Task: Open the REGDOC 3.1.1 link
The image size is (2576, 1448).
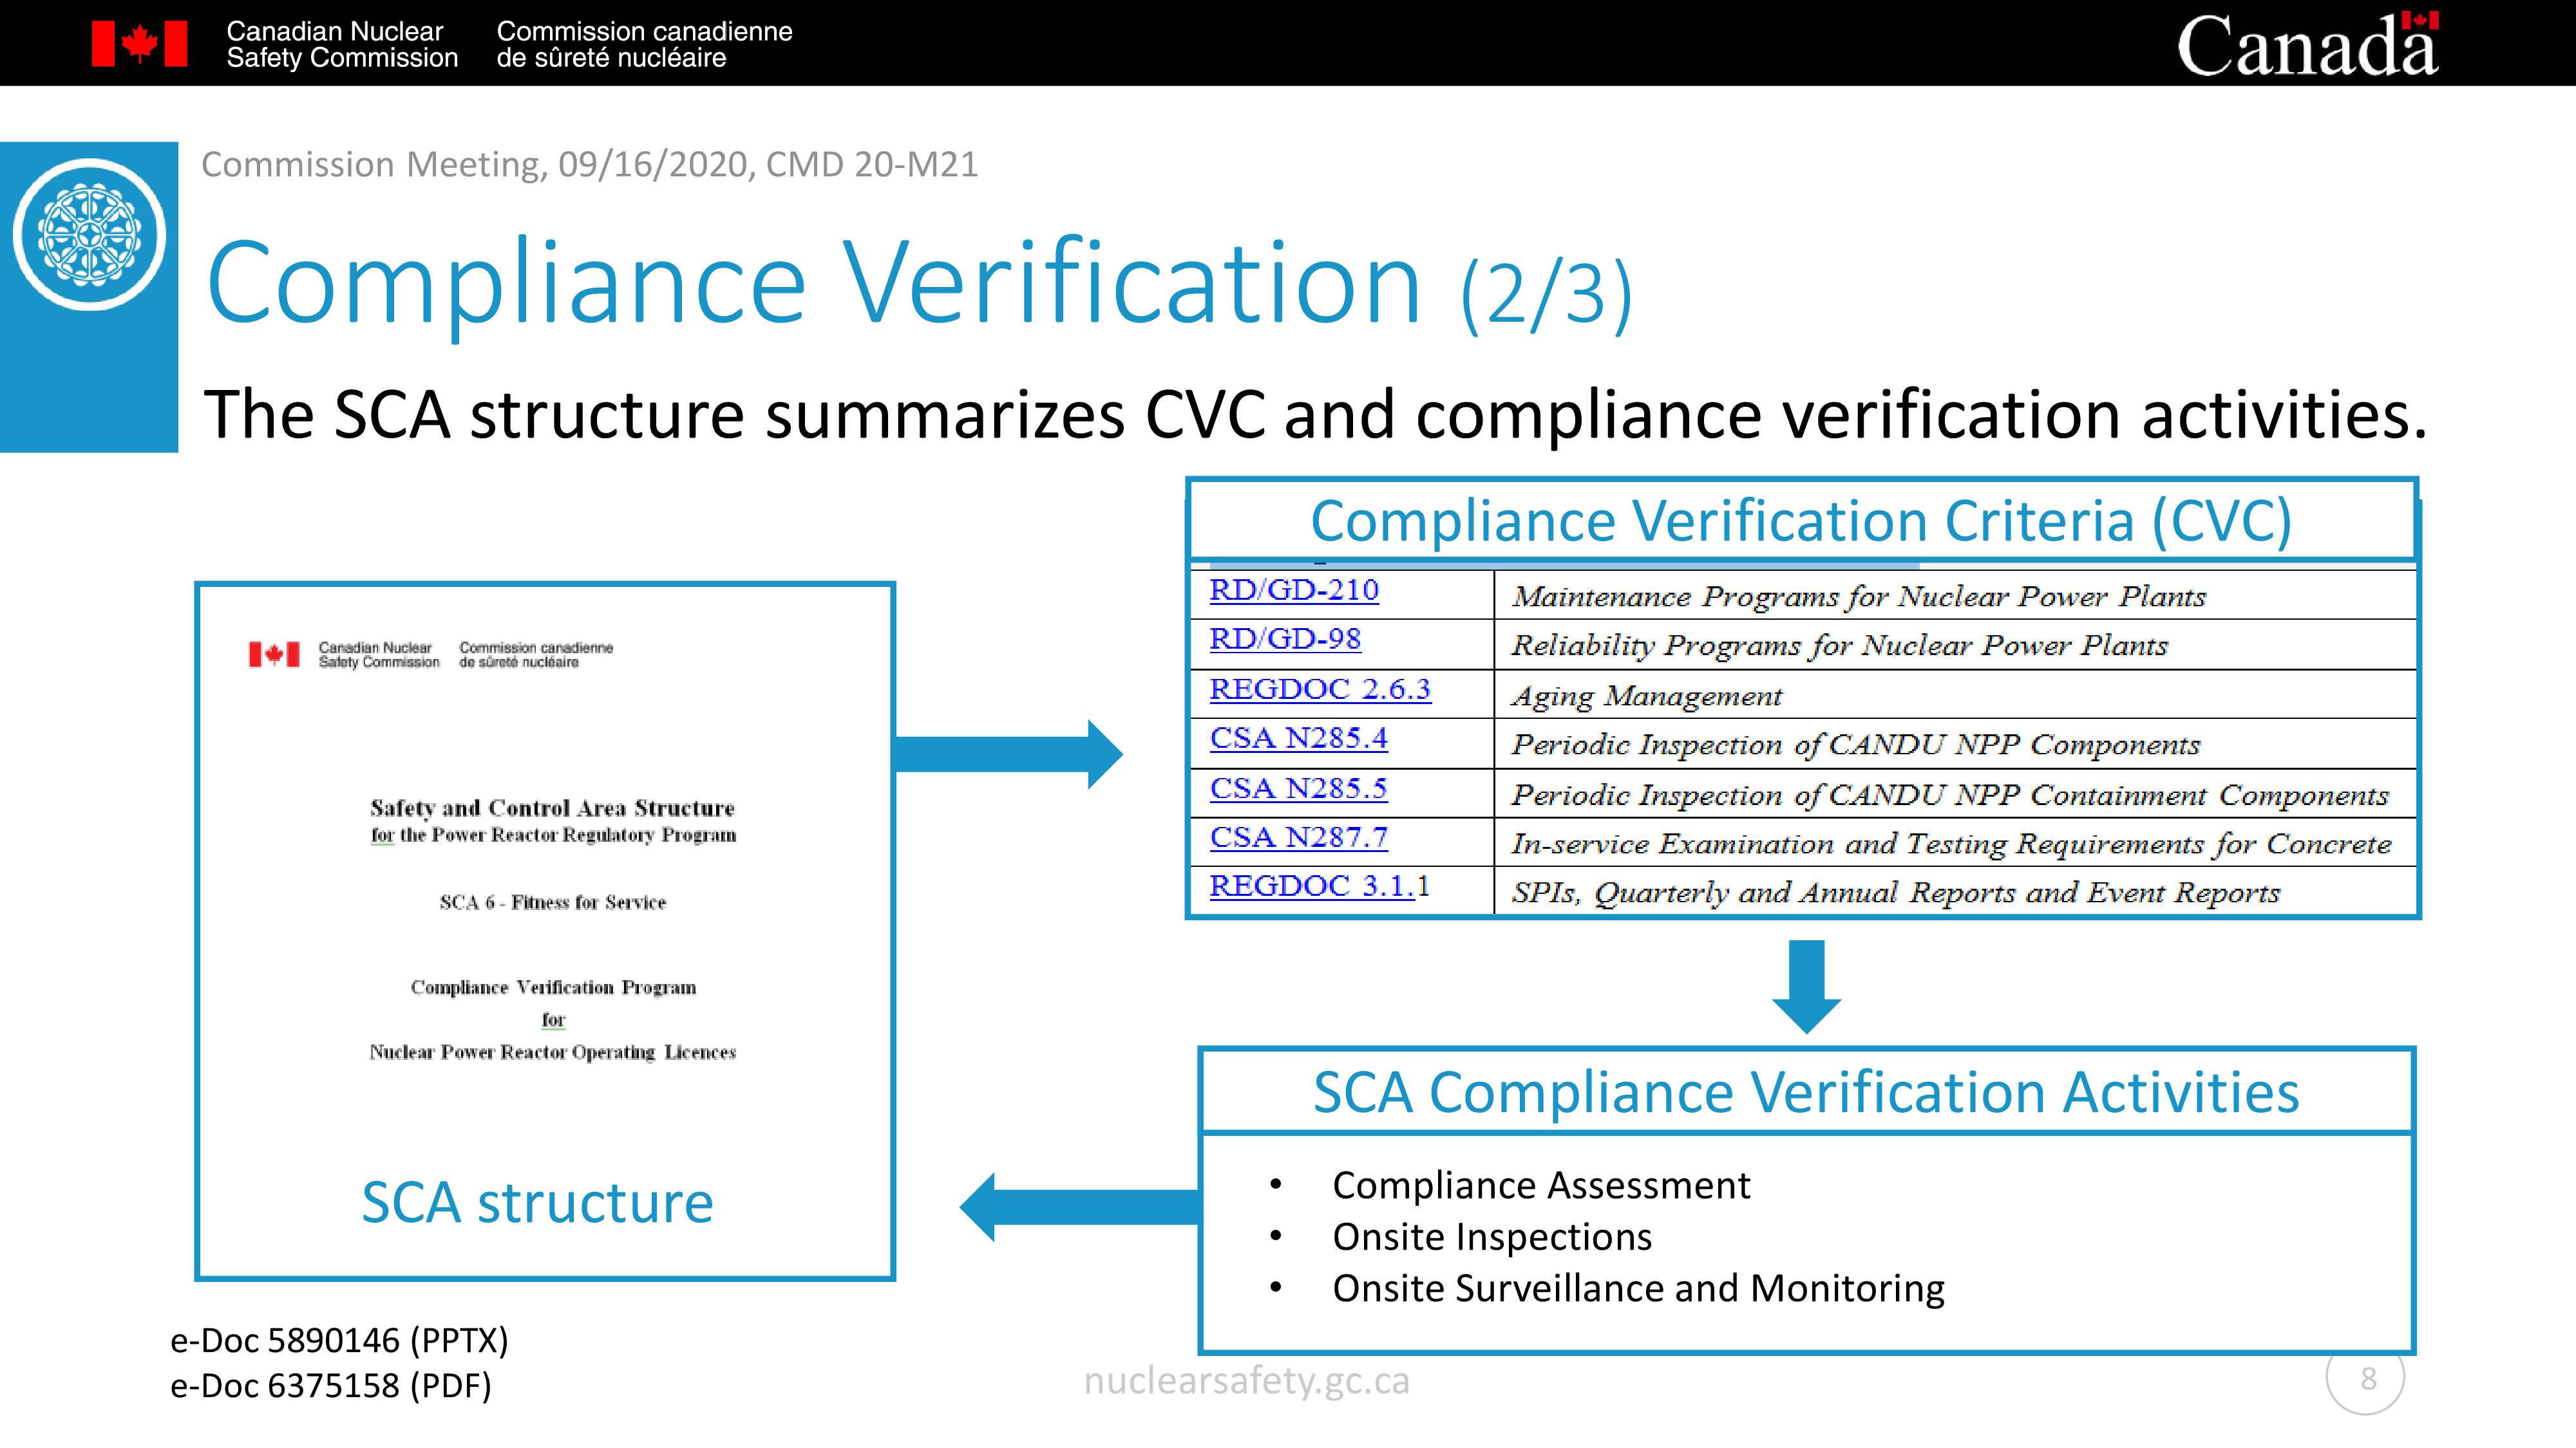Action: tap(1319, 886)
